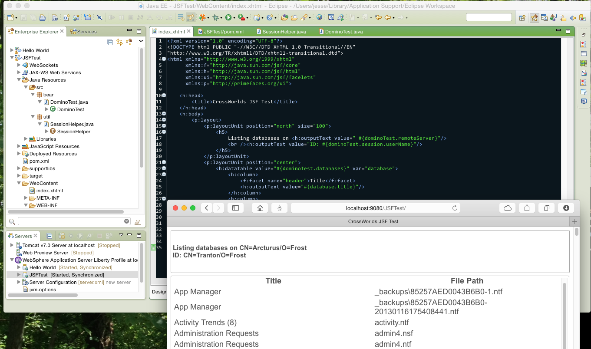Expand the Hello World project
This screenshot has height=349, width=591.
tap(12, 50)
